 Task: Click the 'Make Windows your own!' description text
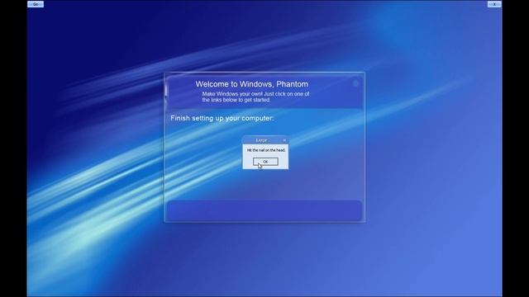coord(255,97)
